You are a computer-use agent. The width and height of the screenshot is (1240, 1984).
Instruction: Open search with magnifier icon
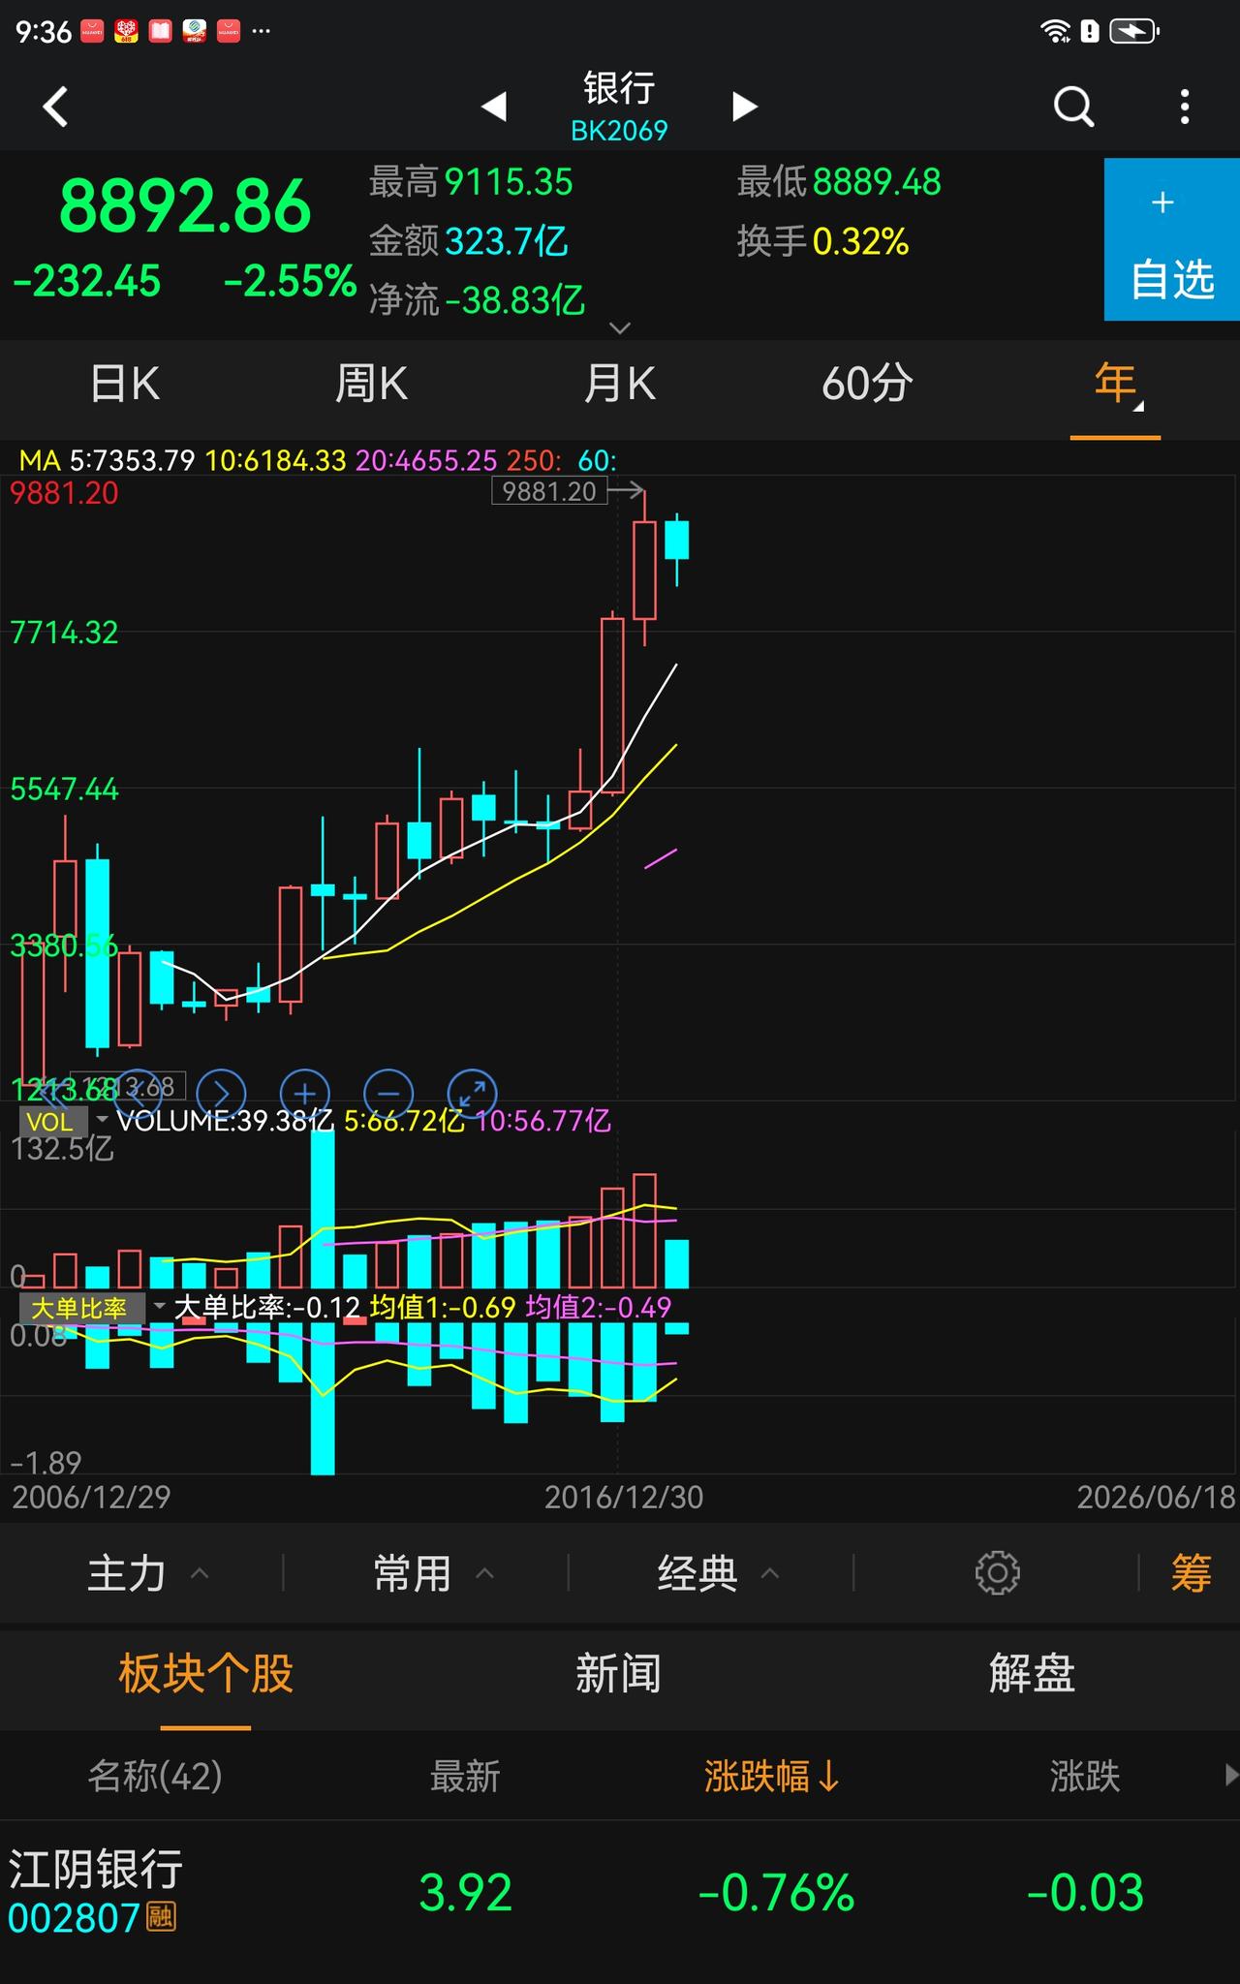[1073, 107]
